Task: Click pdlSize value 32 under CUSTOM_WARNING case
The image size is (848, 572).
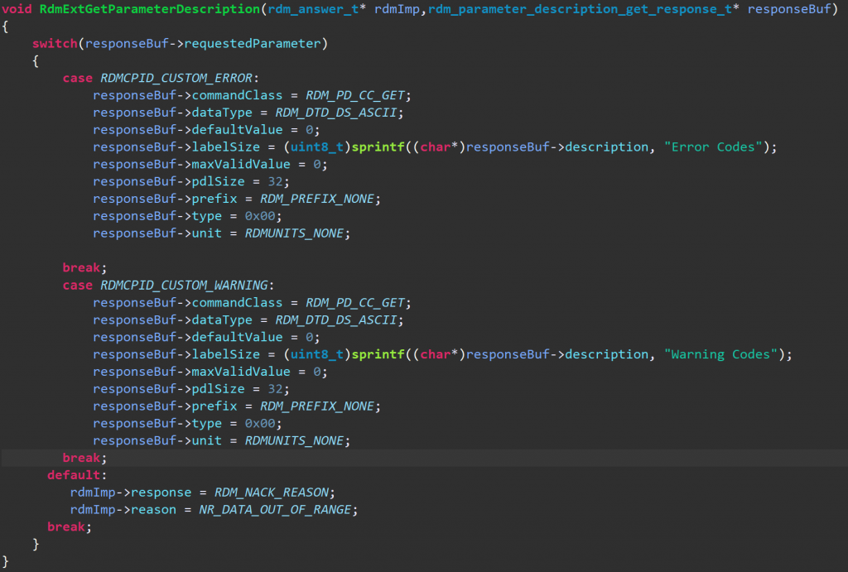Action: (275, 389)
